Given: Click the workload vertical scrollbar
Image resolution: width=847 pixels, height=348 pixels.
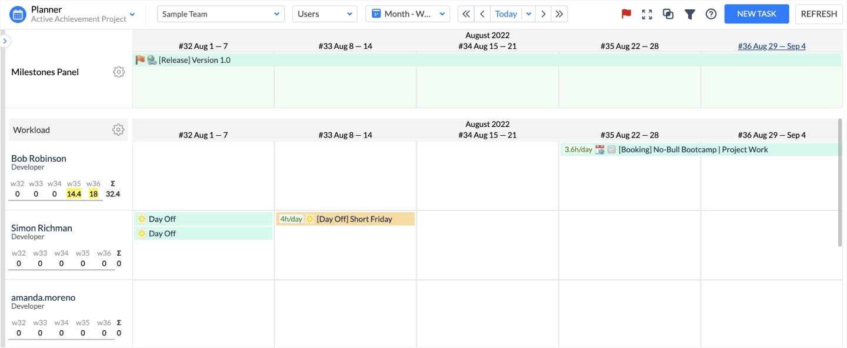Looking at the screenshot, I should [x=841, y=182].
